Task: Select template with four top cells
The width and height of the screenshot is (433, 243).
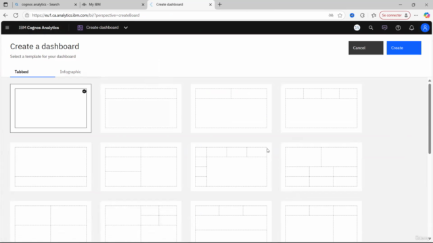Action: click(321, 108)
